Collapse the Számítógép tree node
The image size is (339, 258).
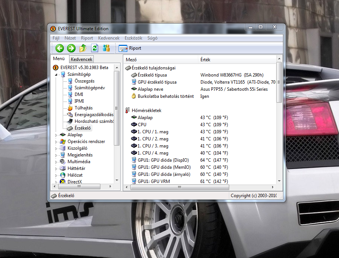[x=56, y=75]
